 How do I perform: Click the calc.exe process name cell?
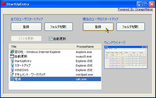pos(81,79)
